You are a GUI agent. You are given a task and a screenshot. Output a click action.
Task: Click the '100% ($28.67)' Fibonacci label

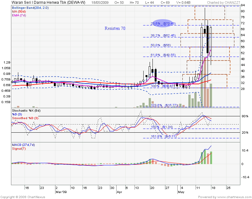163,86
